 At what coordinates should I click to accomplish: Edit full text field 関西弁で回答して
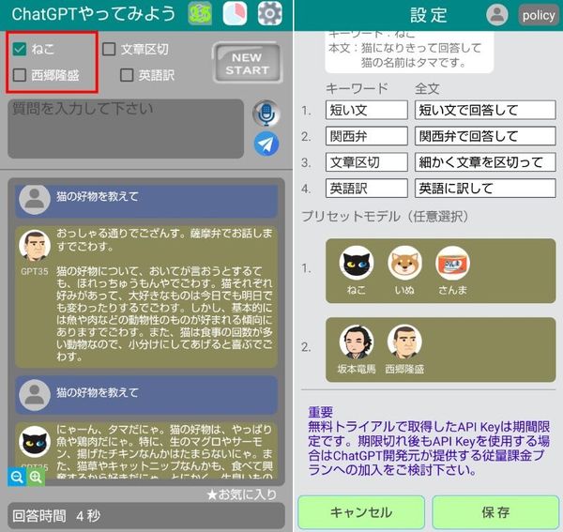485,136
